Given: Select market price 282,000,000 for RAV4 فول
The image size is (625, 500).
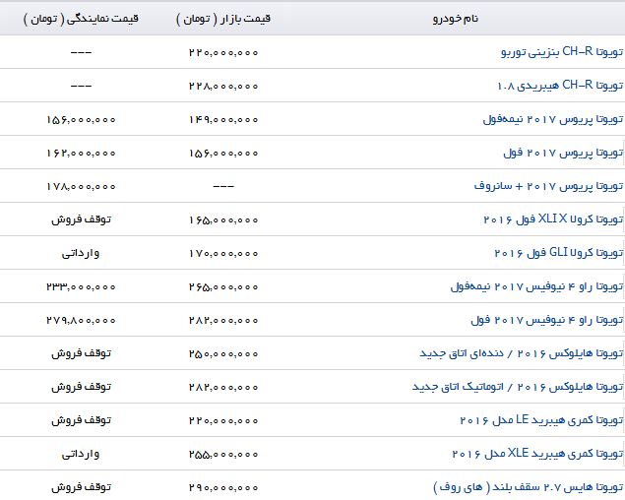Looking at the screenshot, I should click(223, 321).
